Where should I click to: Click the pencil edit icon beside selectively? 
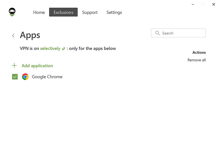[x=64, y=49]
